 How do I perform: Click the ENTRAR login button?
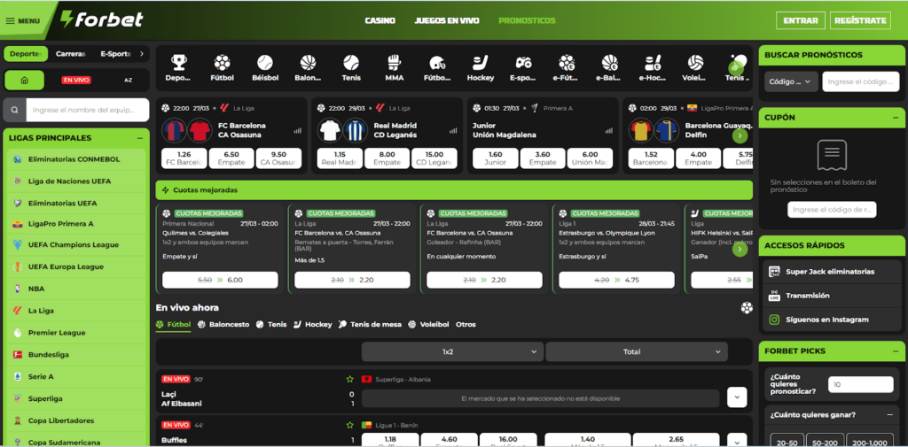801,21
